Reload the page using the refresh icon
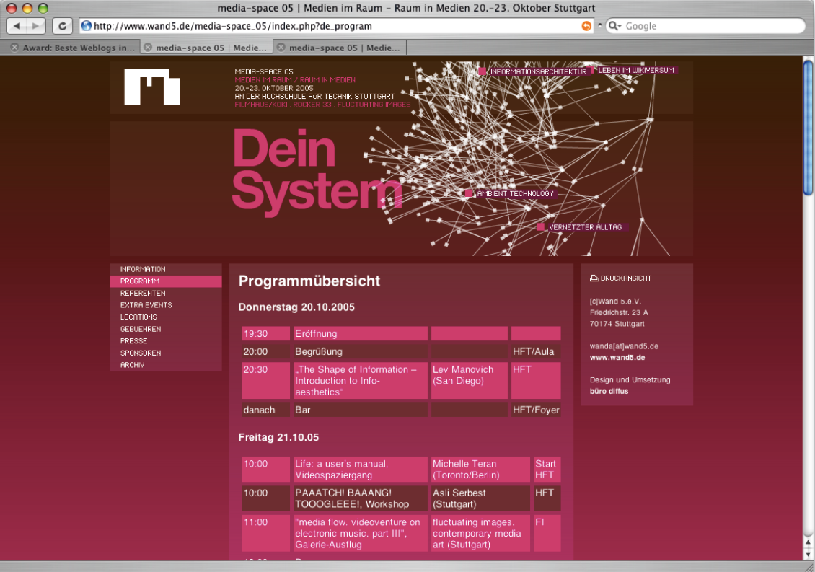 click(x=61, y=25)
